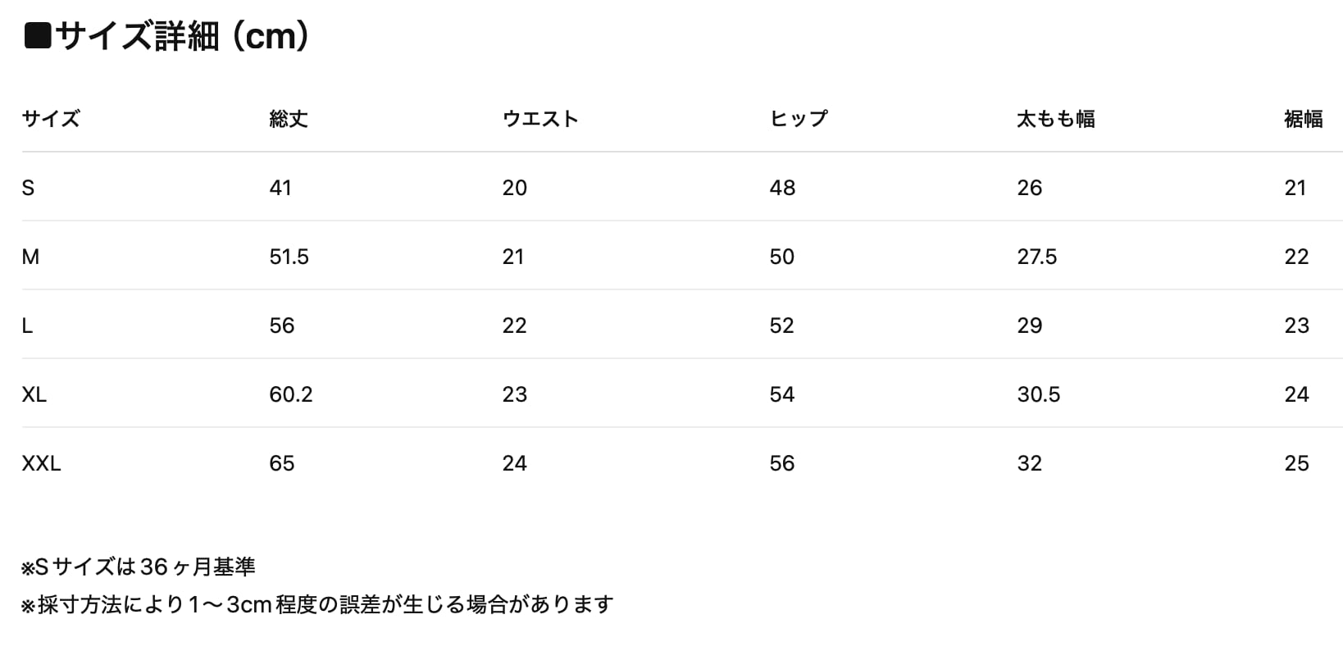
Task: Click the 30.5 thigh width value
Action: [1038, 394]
